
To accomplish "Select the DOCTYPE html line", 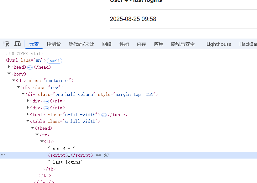I will coord(24,54).
